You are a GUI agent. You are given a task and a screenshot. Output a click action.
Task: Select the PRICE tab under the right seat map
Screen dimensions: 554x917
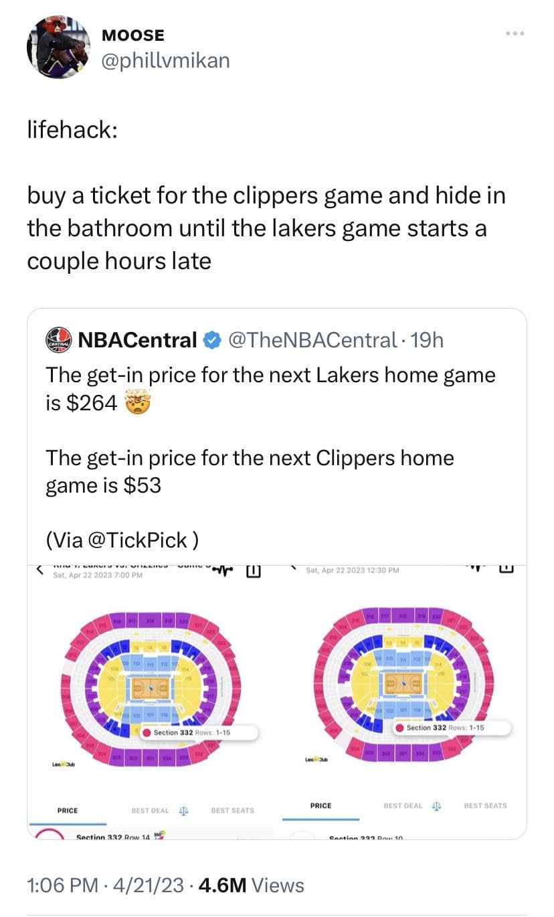[320, 805]
